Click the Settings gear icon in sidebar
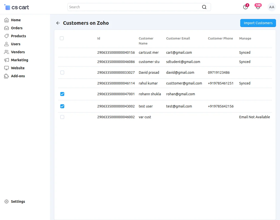Screen dimensions: 280x220 (6, 201)
